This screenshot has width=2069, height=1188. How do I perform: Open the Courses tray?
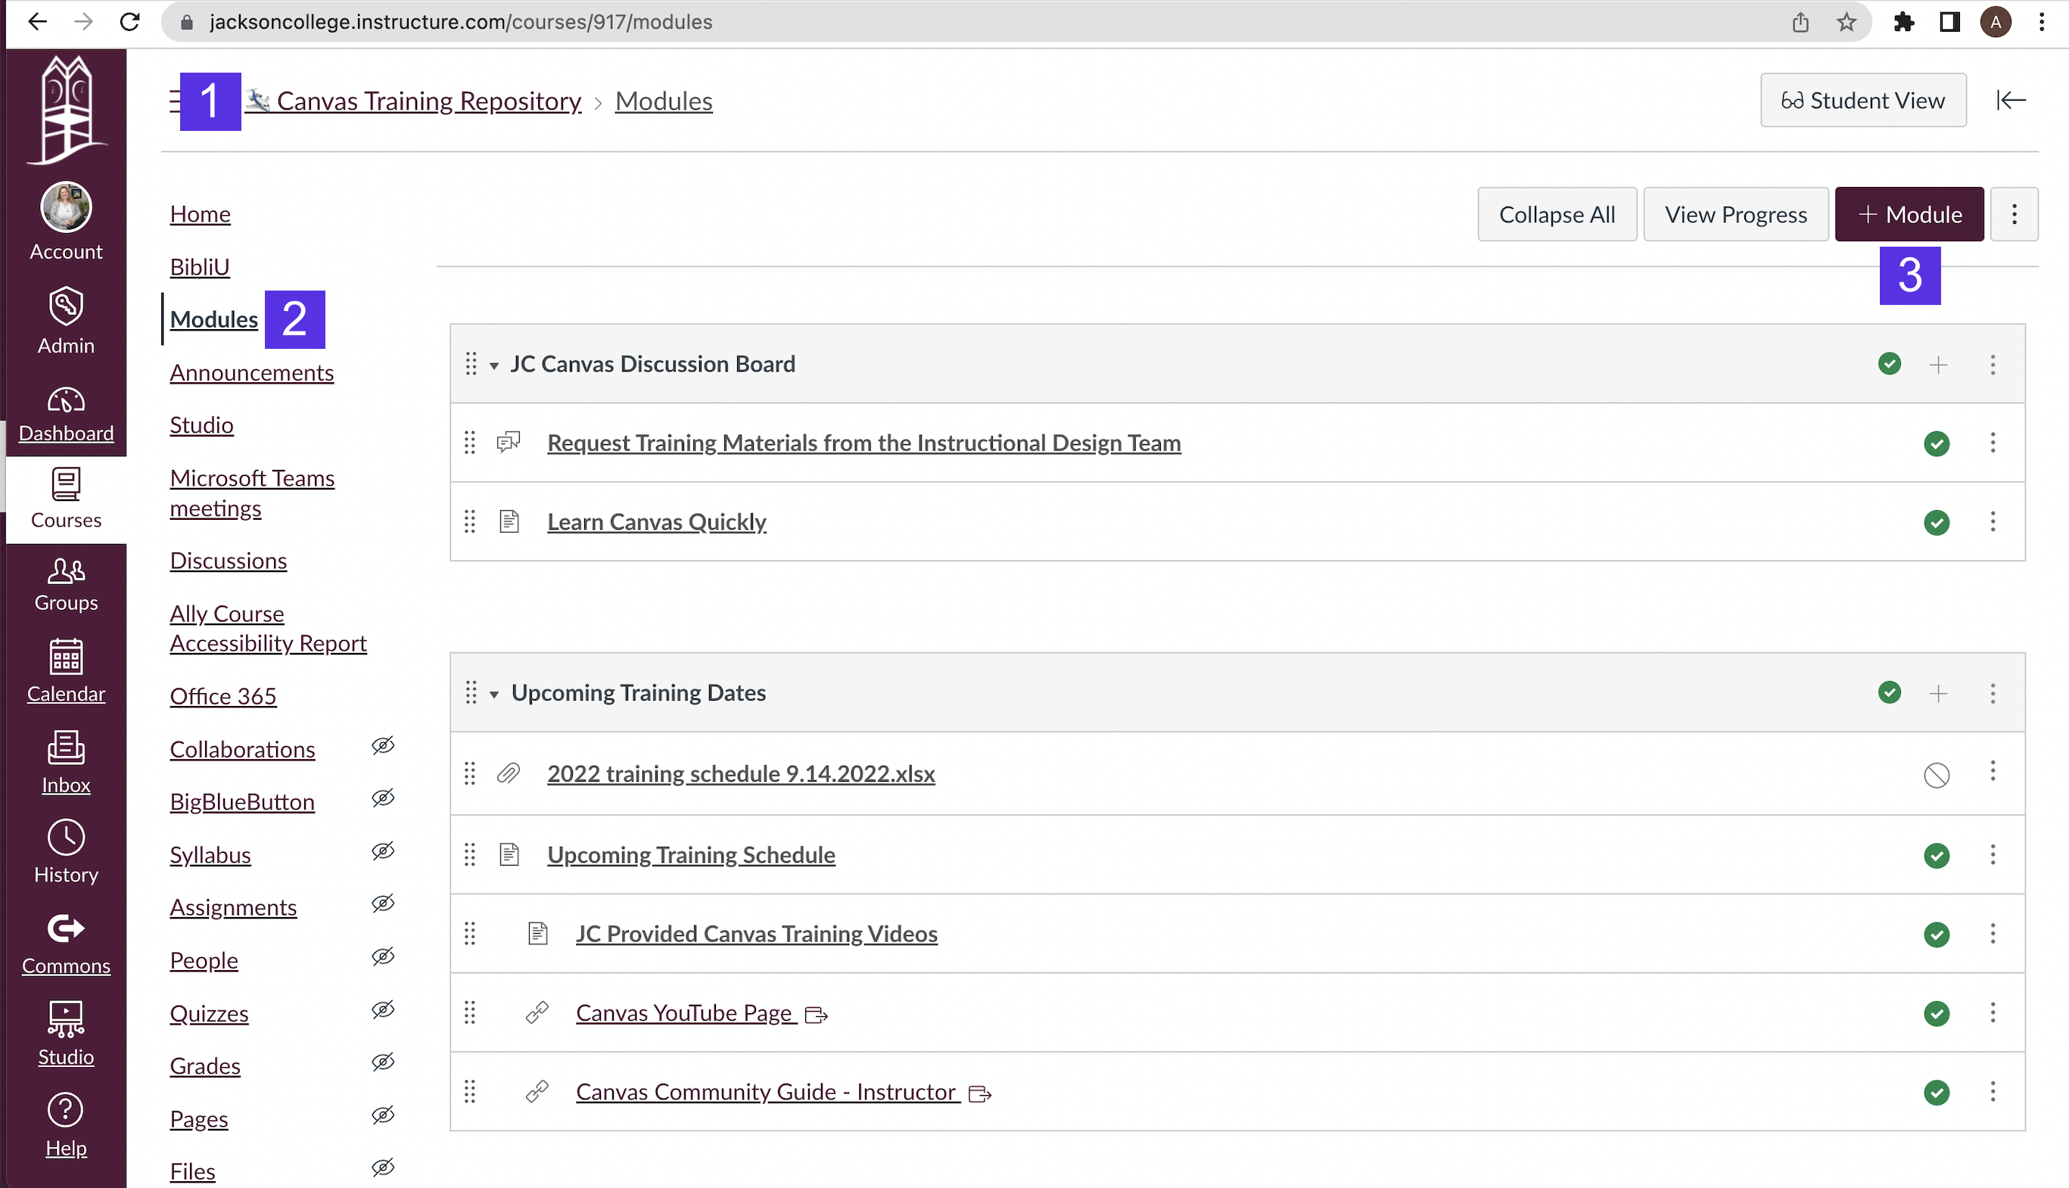point(66,498)
